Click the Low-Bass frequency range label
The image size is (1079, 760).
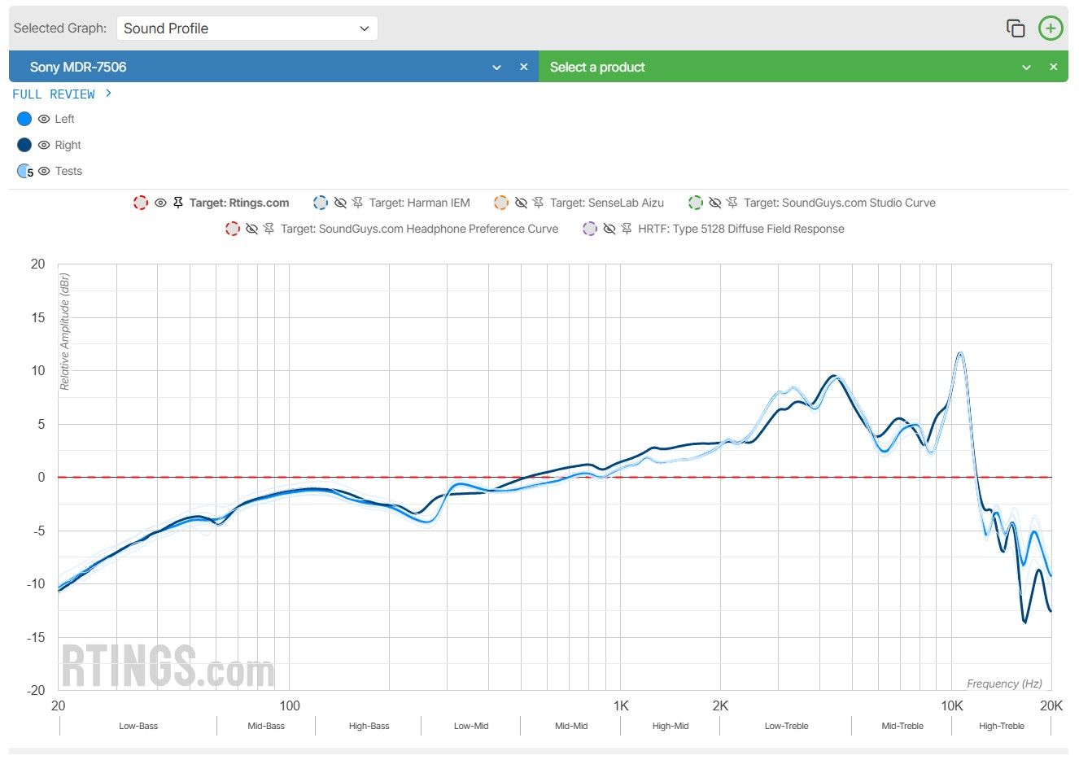click(138, 726)
